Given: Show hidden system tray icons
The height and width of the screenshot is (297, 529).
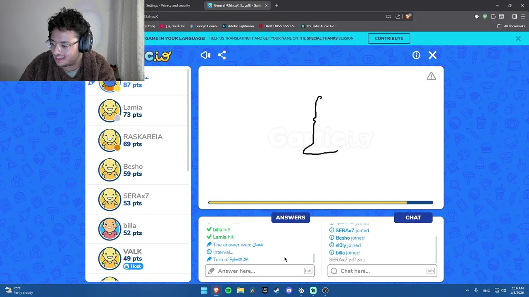Looking at the screenshot, I should pos(467,290).
